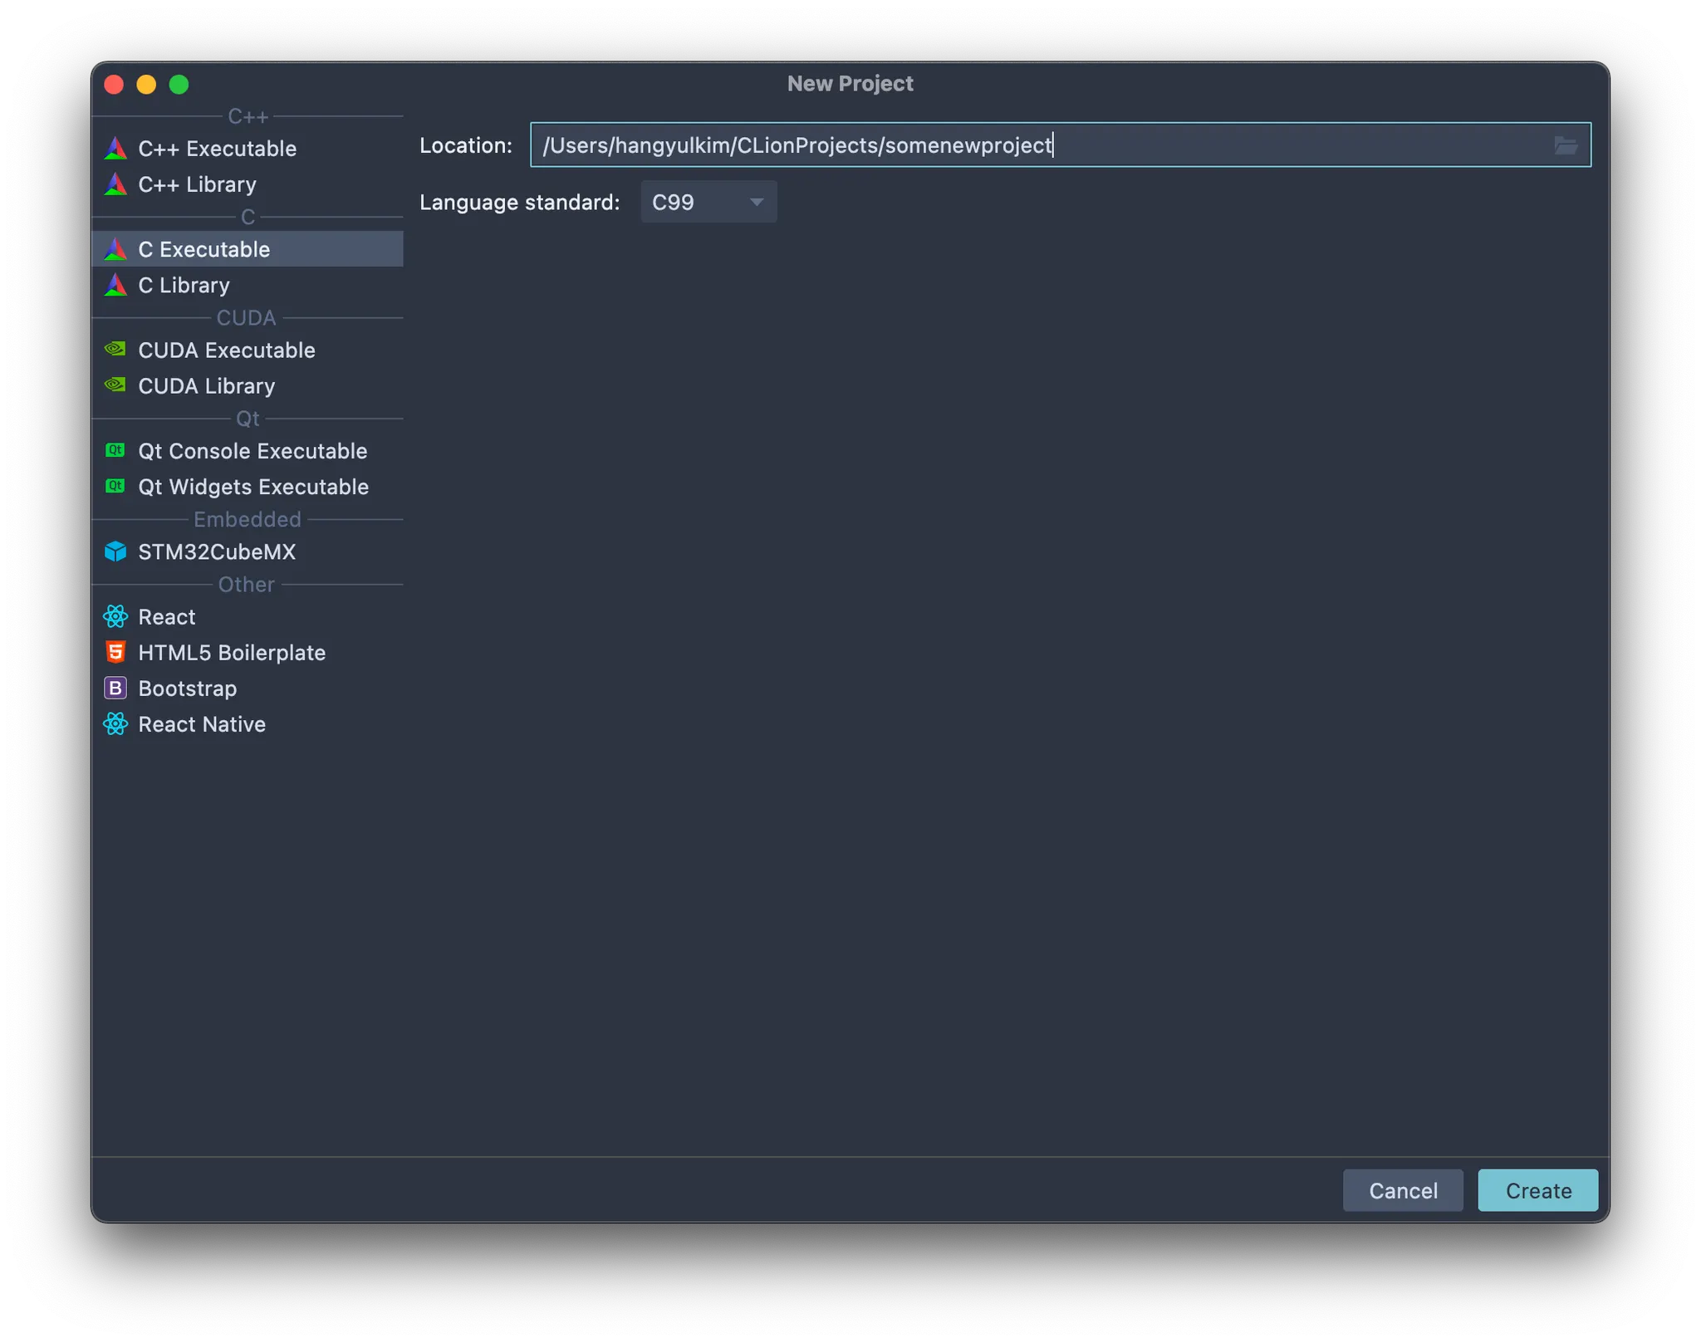Viewport: 1701px width, 1343px height.
Task: Select the React project template
Action: pyautogui.click(x=166, y=617)
